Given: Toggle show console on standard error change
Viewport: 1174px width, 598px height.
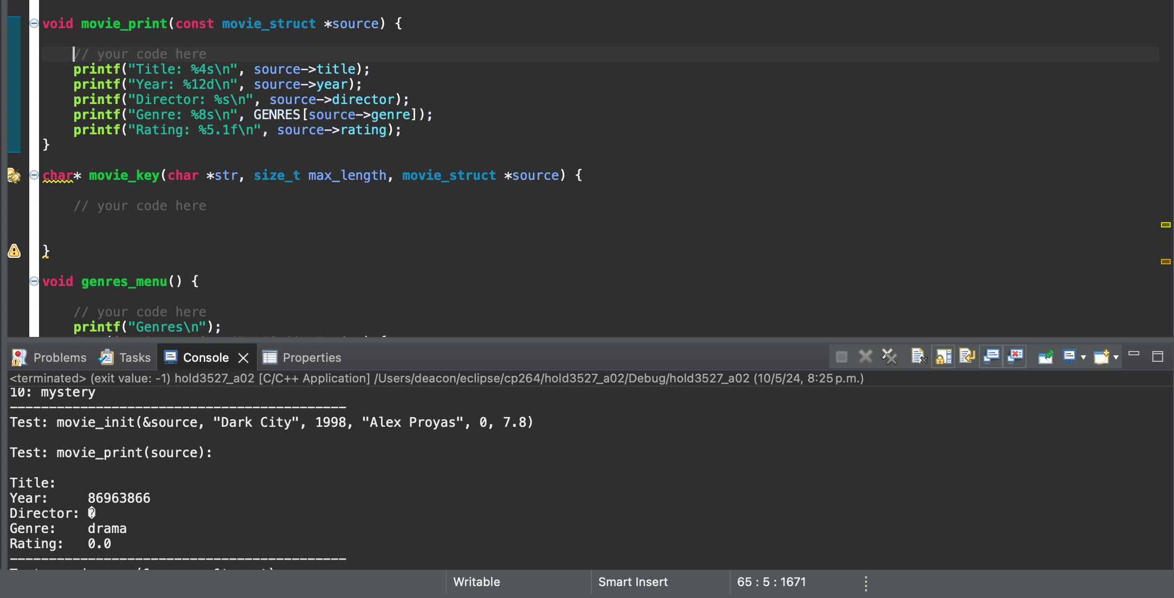Looking at the screenshot, I should coord(1015,356).
